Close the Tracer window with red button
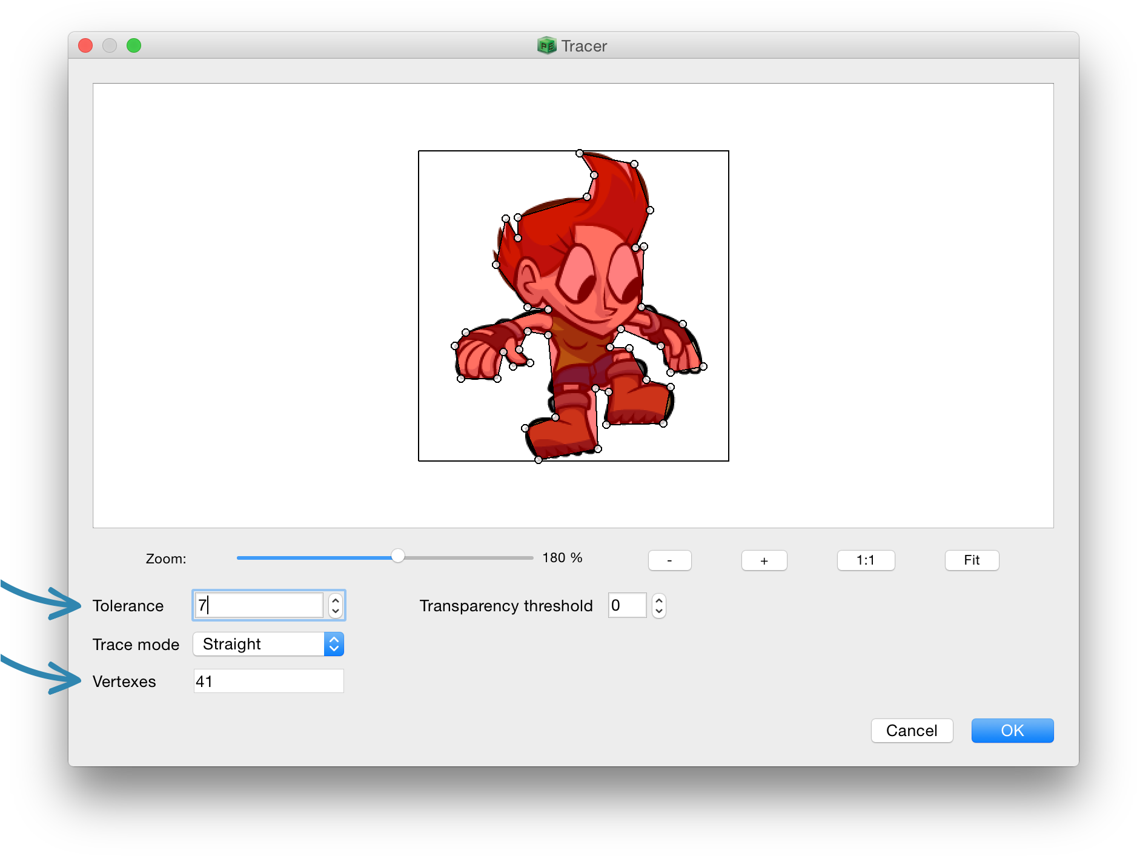The image size is (1137, 856). pos(85,45)
